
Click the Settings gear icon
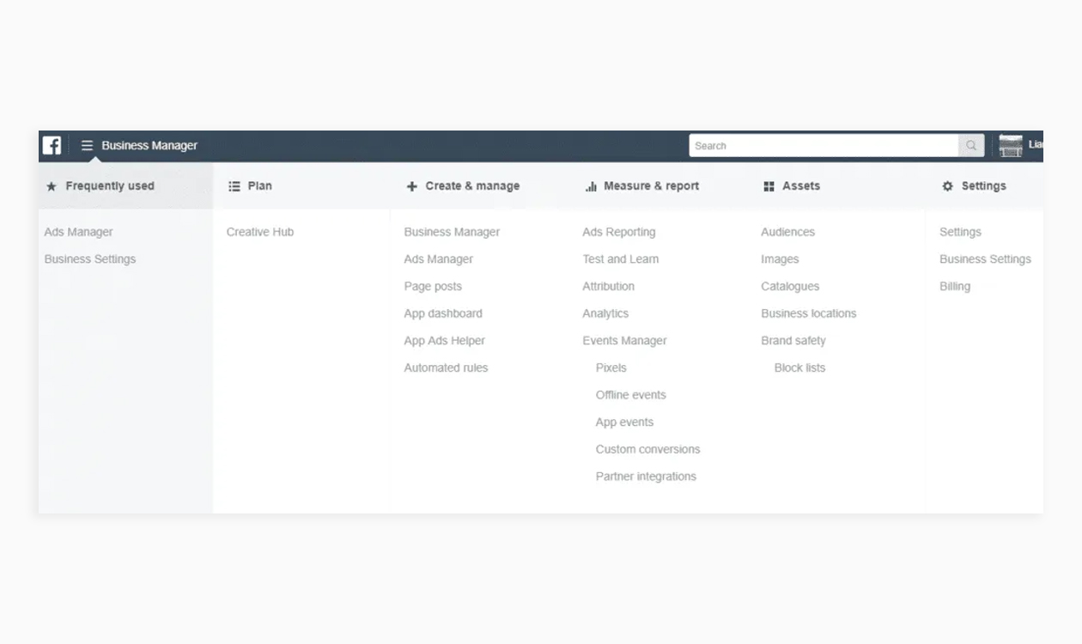click(x=948, y=186)
